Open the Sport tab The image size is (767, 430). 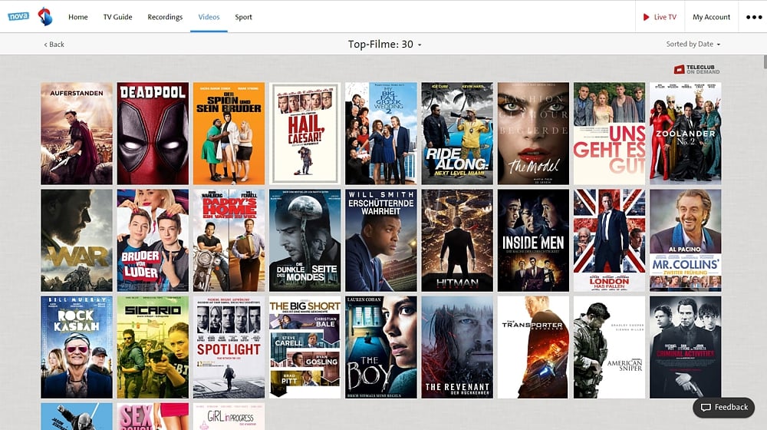(x=243, y=17)
